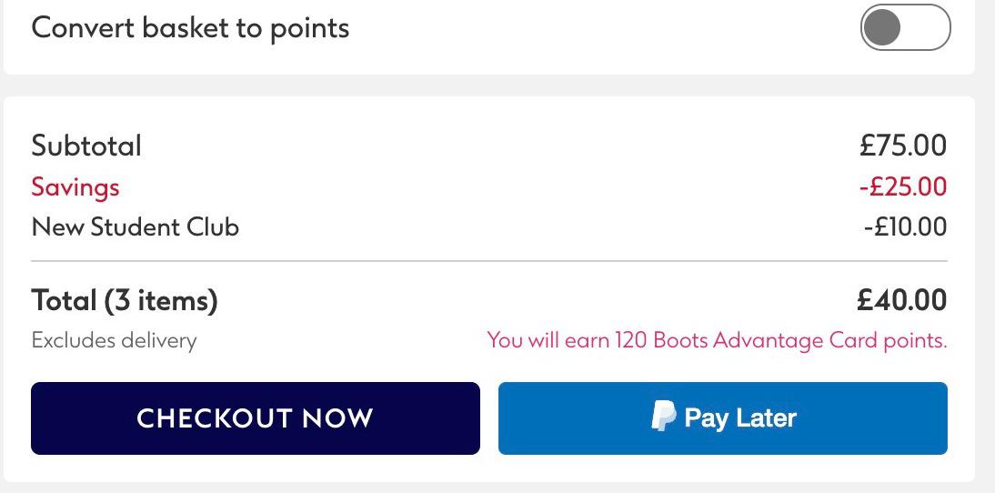Click the grey knob of the points switch

coord(882,27)
